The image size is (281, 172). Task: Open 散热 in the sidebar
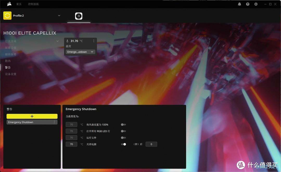click(8, 61)
